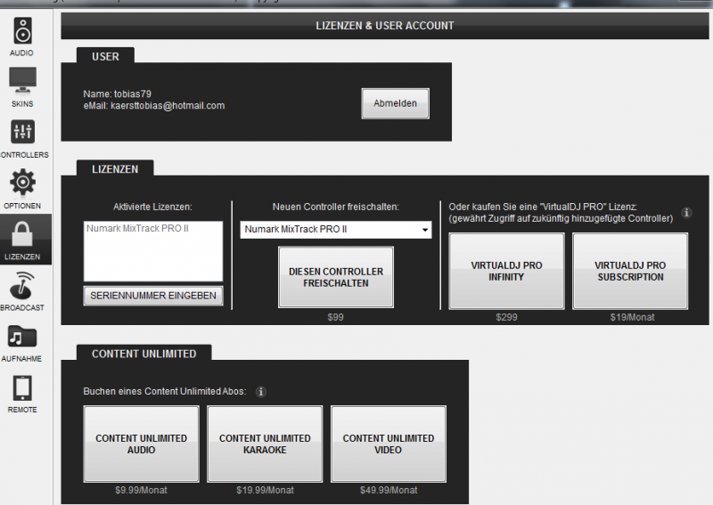Subscribe to Content Unlimited Audio
This screenshot has height=505, width=713.
click(x=142, y=444)
